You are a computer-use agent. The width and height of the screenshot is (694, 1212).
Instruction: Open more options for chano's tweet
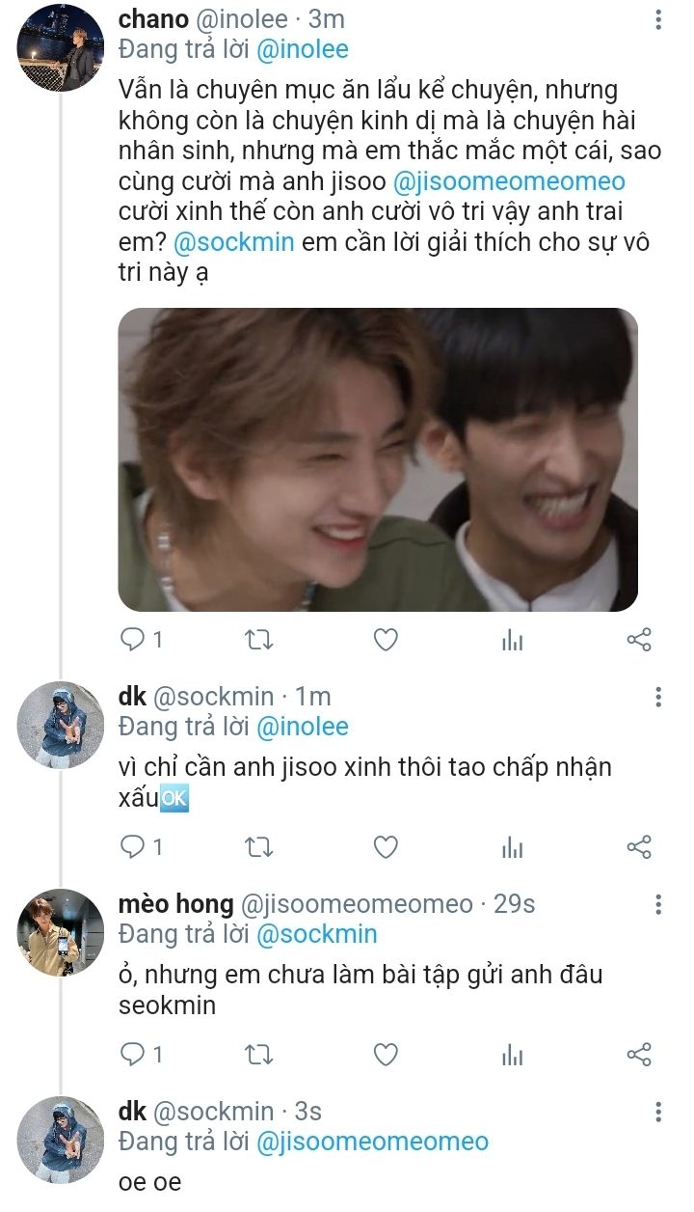(658, 20)
